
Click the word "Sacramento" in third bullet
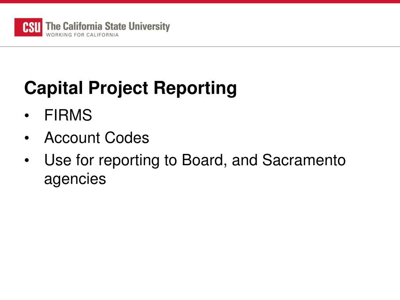click(x=304, y=160)
